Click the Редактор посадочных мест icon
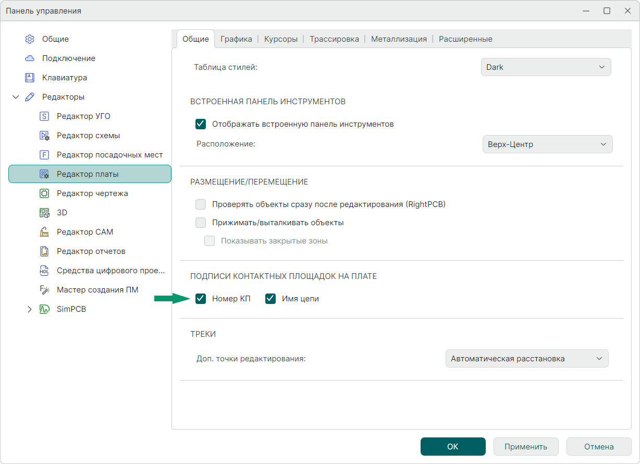Screen dimensions: 640x464 click(44, 155)
